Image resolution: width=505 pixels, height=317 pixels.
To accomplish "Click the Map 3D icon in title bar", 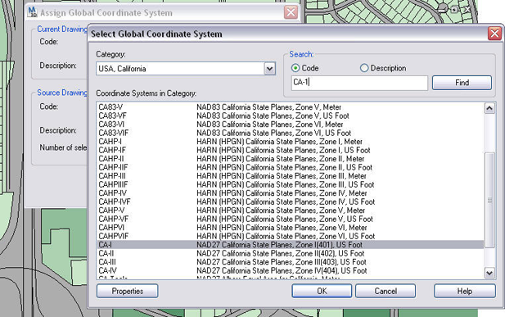I will pyautogui.click(x=32, y=12).
